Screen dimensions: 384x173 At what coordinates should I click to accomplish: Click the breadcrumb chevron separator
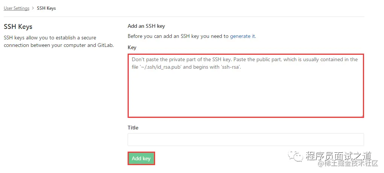pos(33,8)
